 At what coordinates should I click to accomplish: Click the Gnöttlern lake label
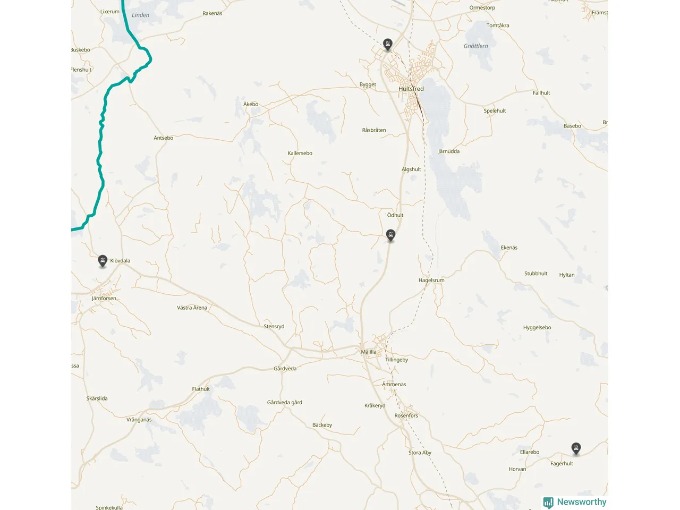(x=476, y=46)
